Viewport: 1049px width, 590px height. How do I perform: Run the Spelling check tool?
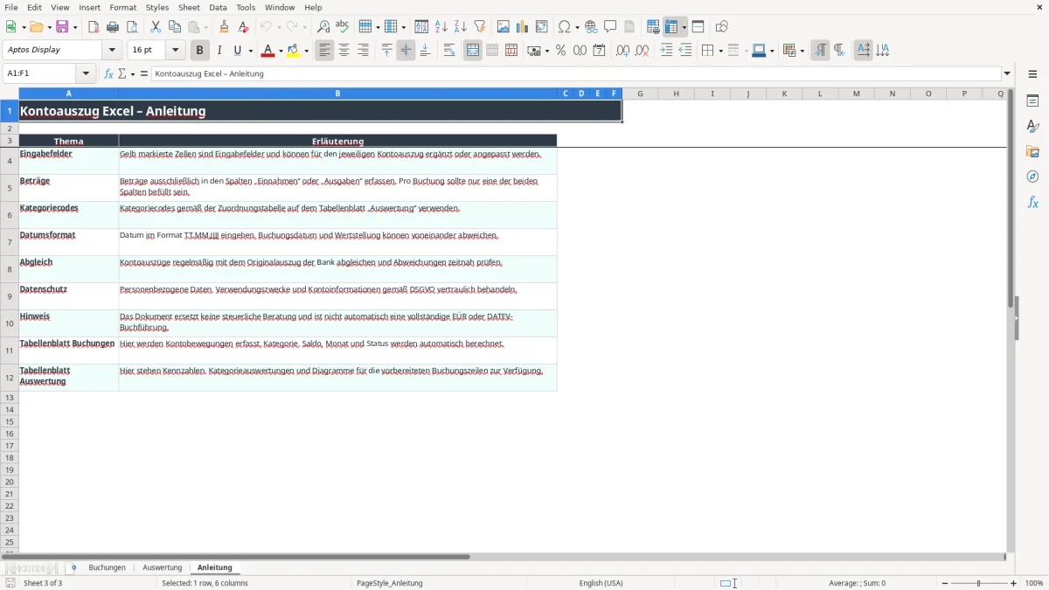343,27
